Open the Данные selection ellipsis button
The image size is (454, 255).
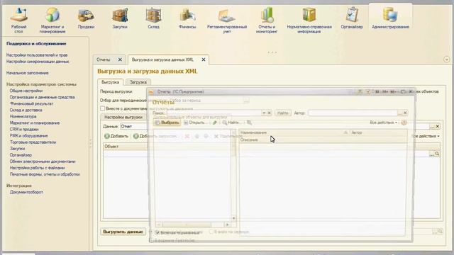point(432,126)
